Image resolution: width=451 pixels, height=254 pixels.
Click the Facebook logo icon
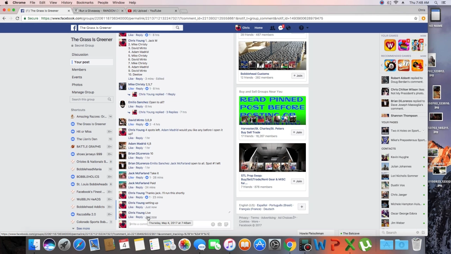pos(74,28)
